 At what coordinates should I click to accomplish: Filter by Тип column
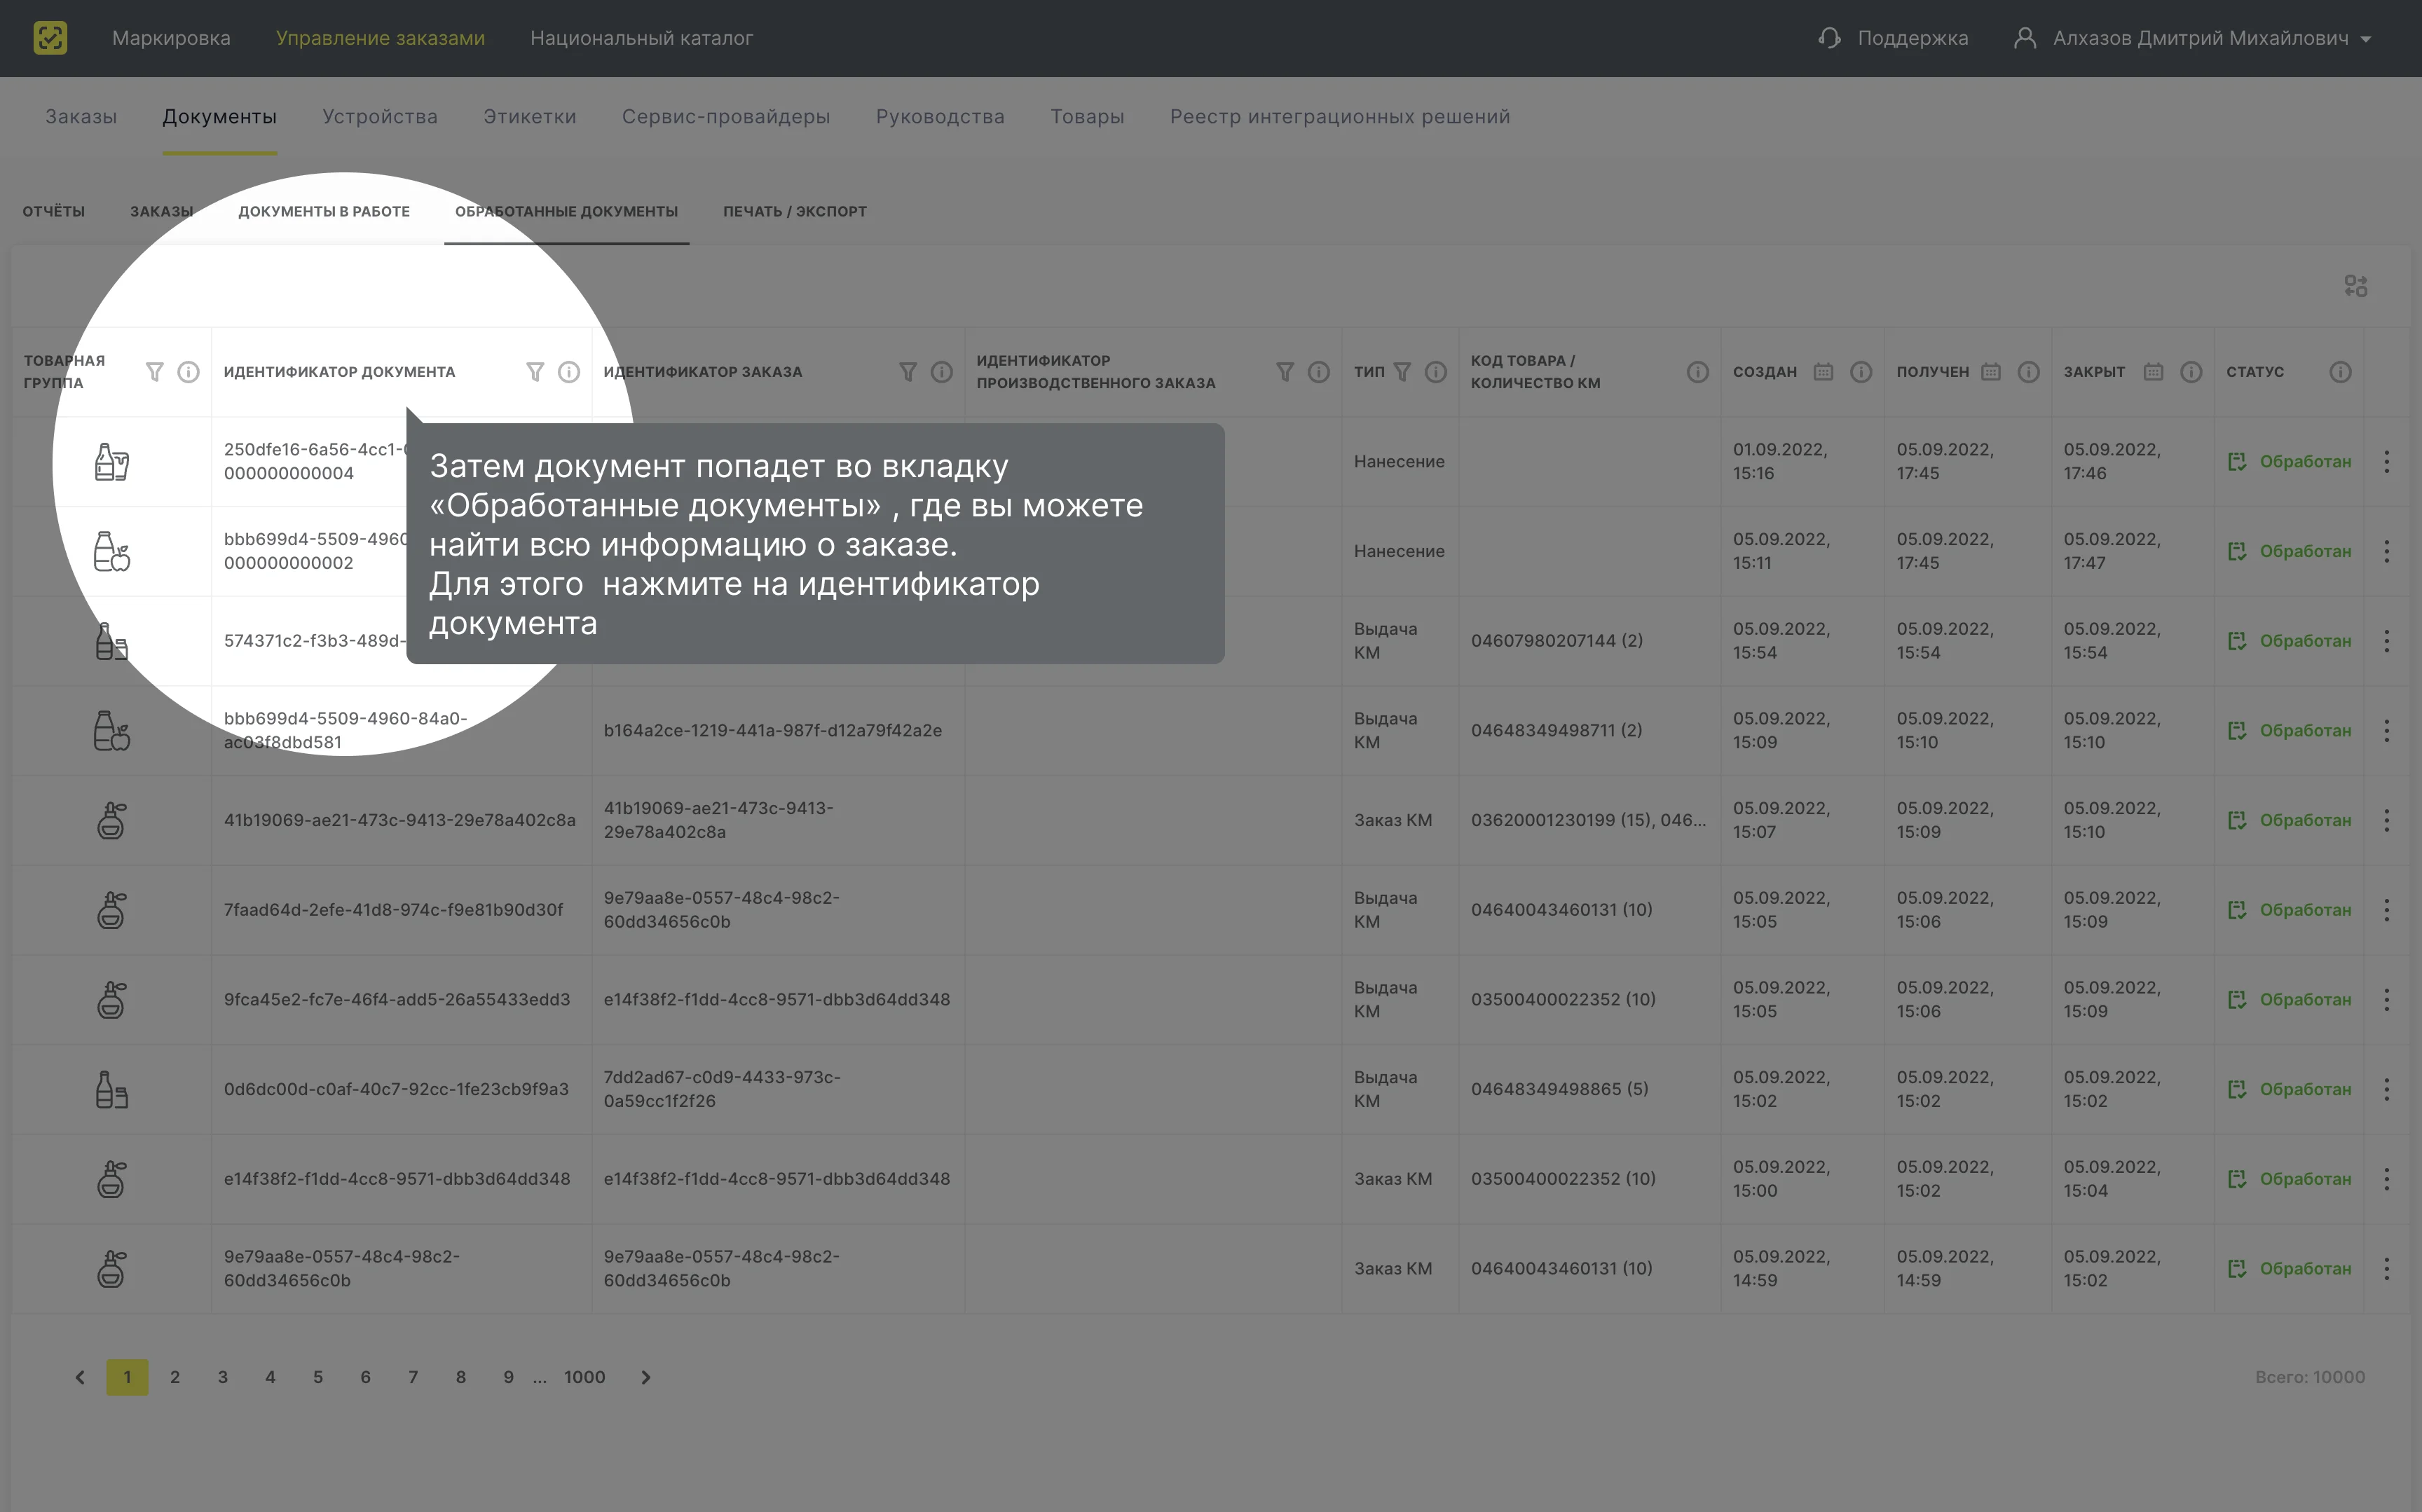[x=1402, y=372]
